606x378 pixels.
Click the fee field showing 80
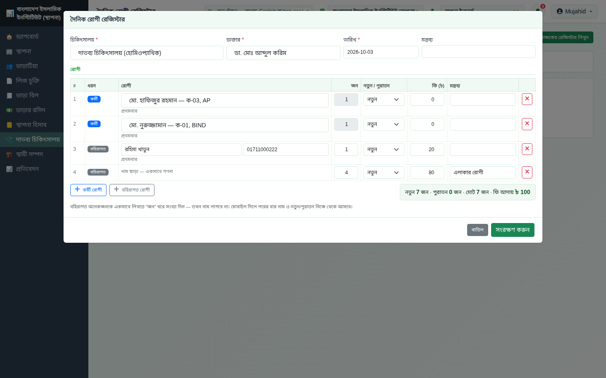(427, 173)
